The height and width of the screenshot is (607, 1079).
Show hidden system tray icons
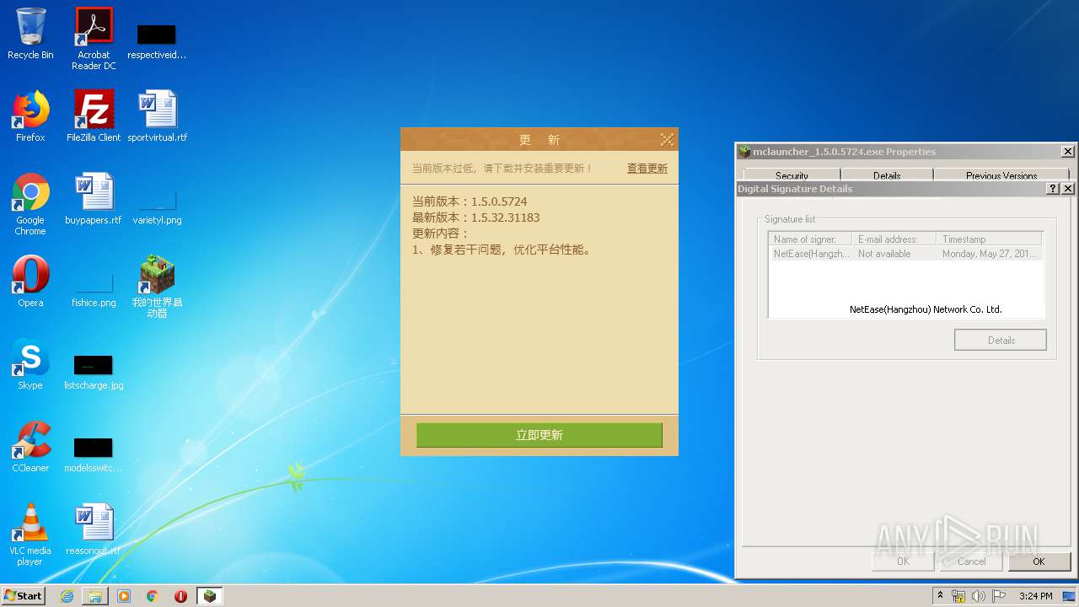pos(940,596)
